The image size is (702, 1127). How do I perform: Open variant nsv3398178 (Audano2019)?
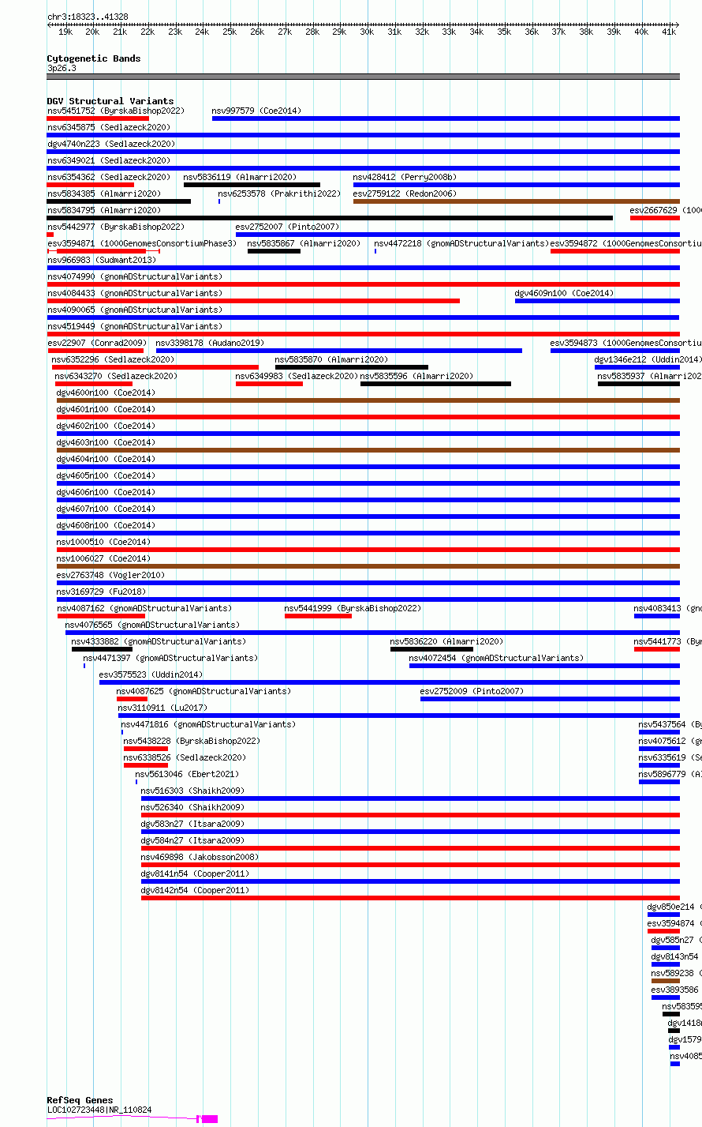(339, 351)
